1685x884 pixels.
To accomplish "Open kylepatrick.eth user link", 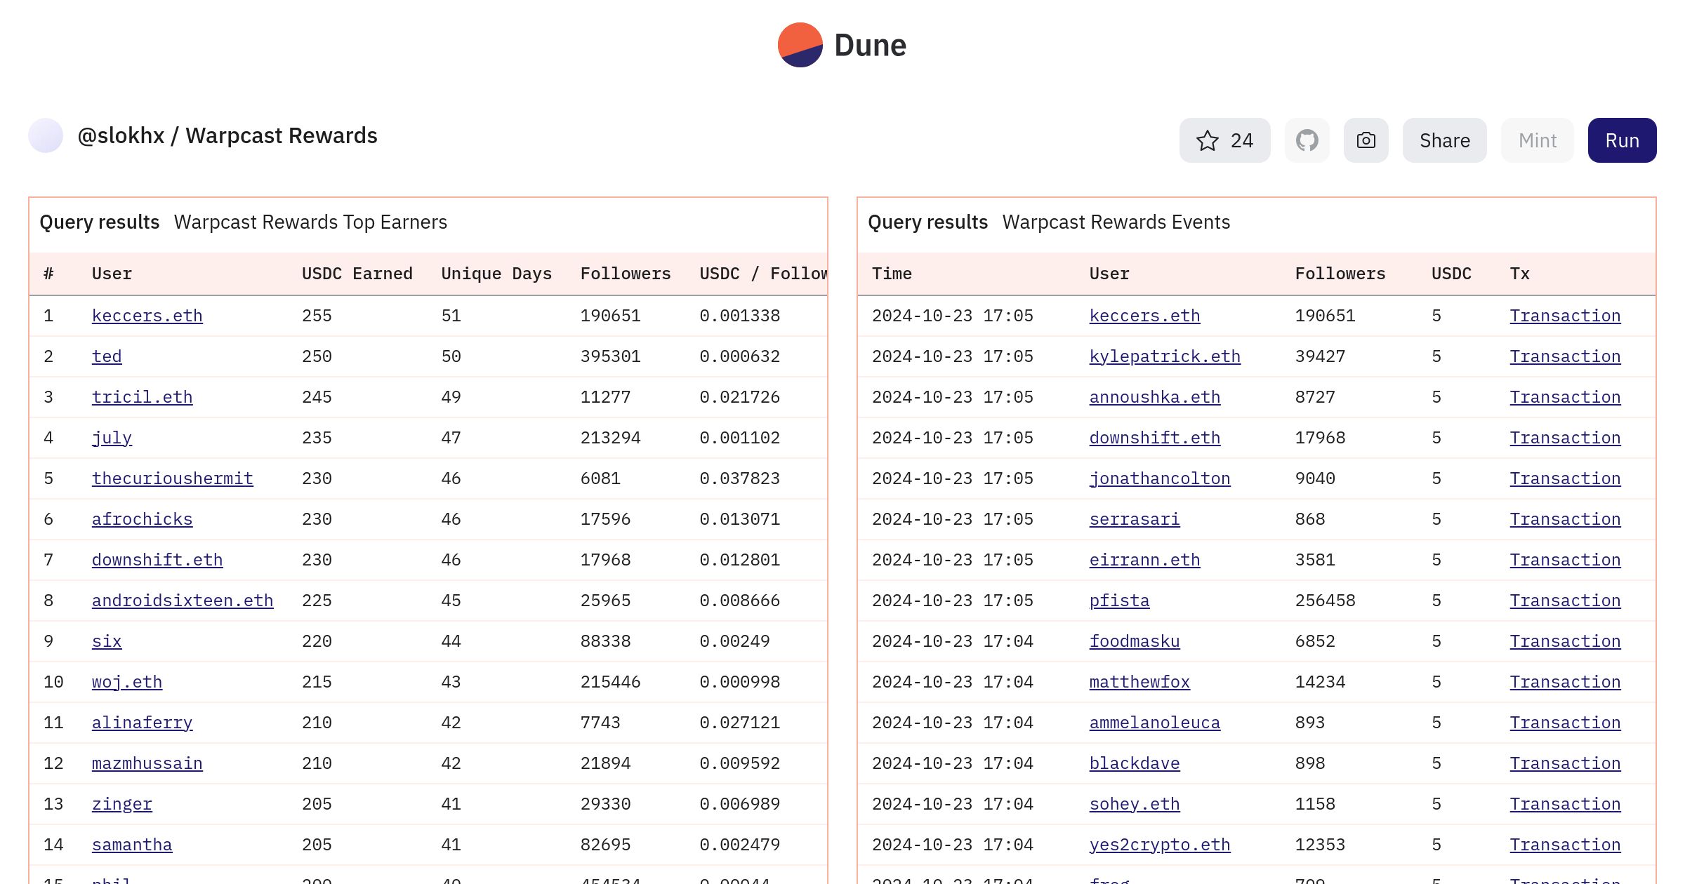I will (x=1165, y=356).
